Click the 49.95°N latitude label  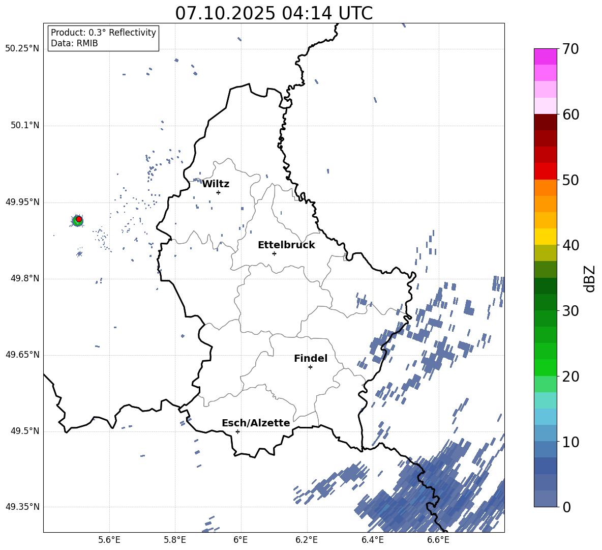(x=22, y=202)
